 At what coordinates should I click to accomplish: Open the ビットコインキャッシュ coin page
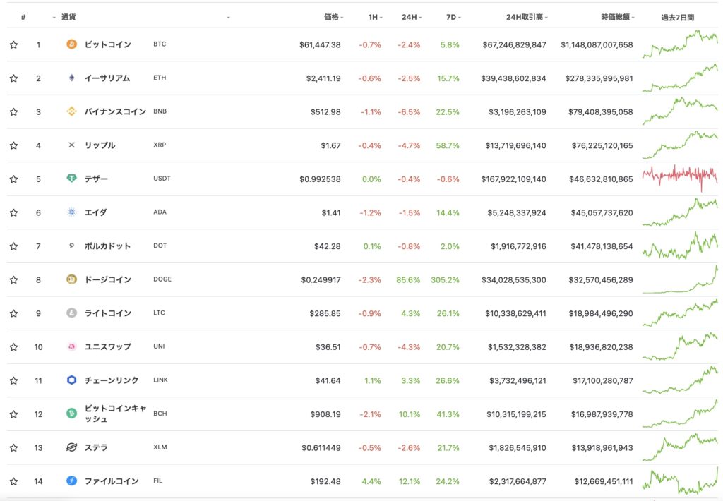click(x=115, y=414)
